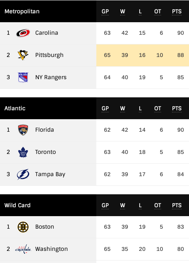Click the Toronto Maple Leafs logo

coord(23,152)
